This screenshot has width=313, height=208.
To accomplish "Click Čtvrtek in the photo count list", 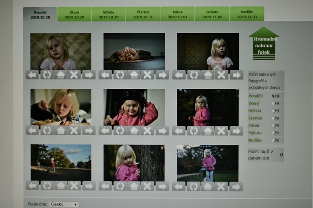I will 256,118.
